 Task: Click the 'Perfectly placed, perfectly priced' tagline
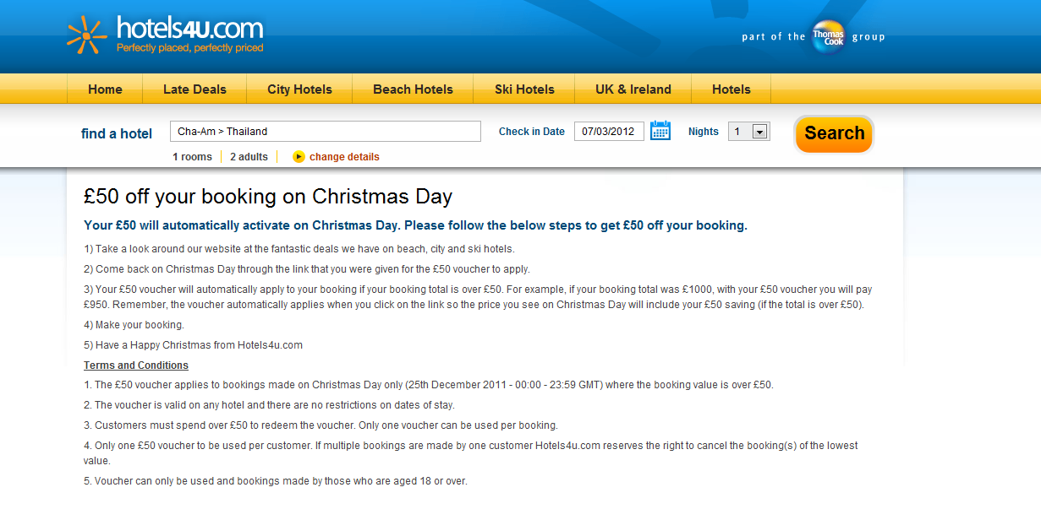(x=190, y=48)
